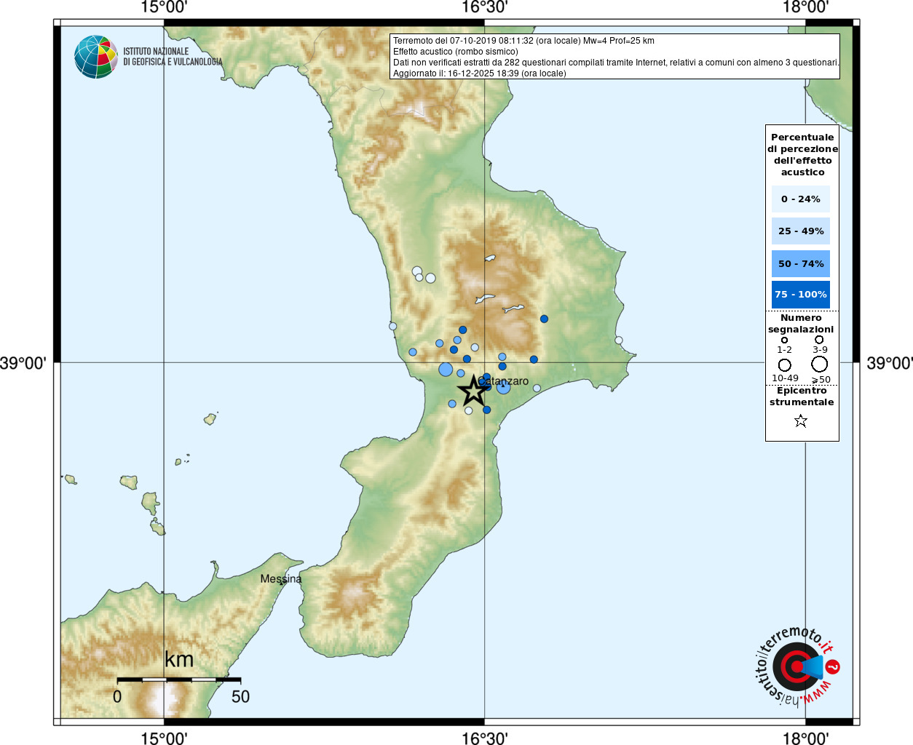The width and height of the screenshot is (913, 745).
Task: Click the Catanzaro marker circle
Action: pos(503,387)
